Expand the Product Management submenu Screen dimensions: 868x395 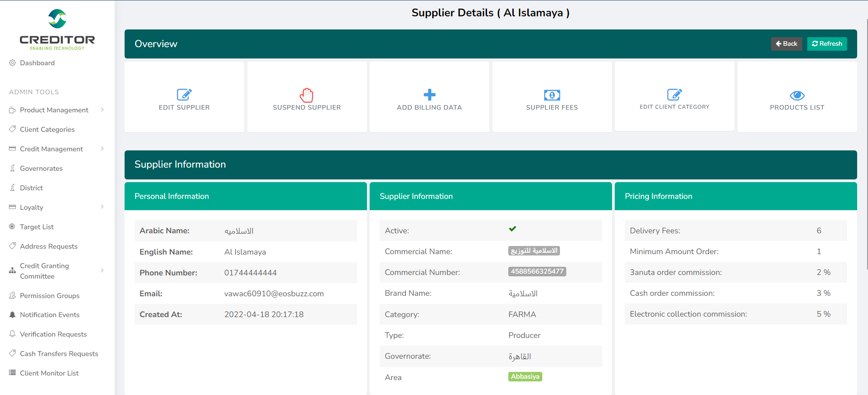point(102,110)
